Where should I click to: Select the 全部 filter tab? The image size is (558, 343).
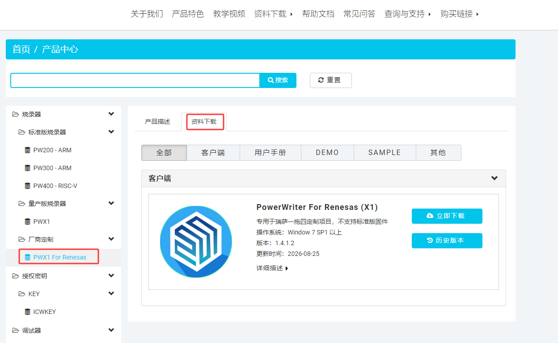pyautogui.click(x=164, y=152)
